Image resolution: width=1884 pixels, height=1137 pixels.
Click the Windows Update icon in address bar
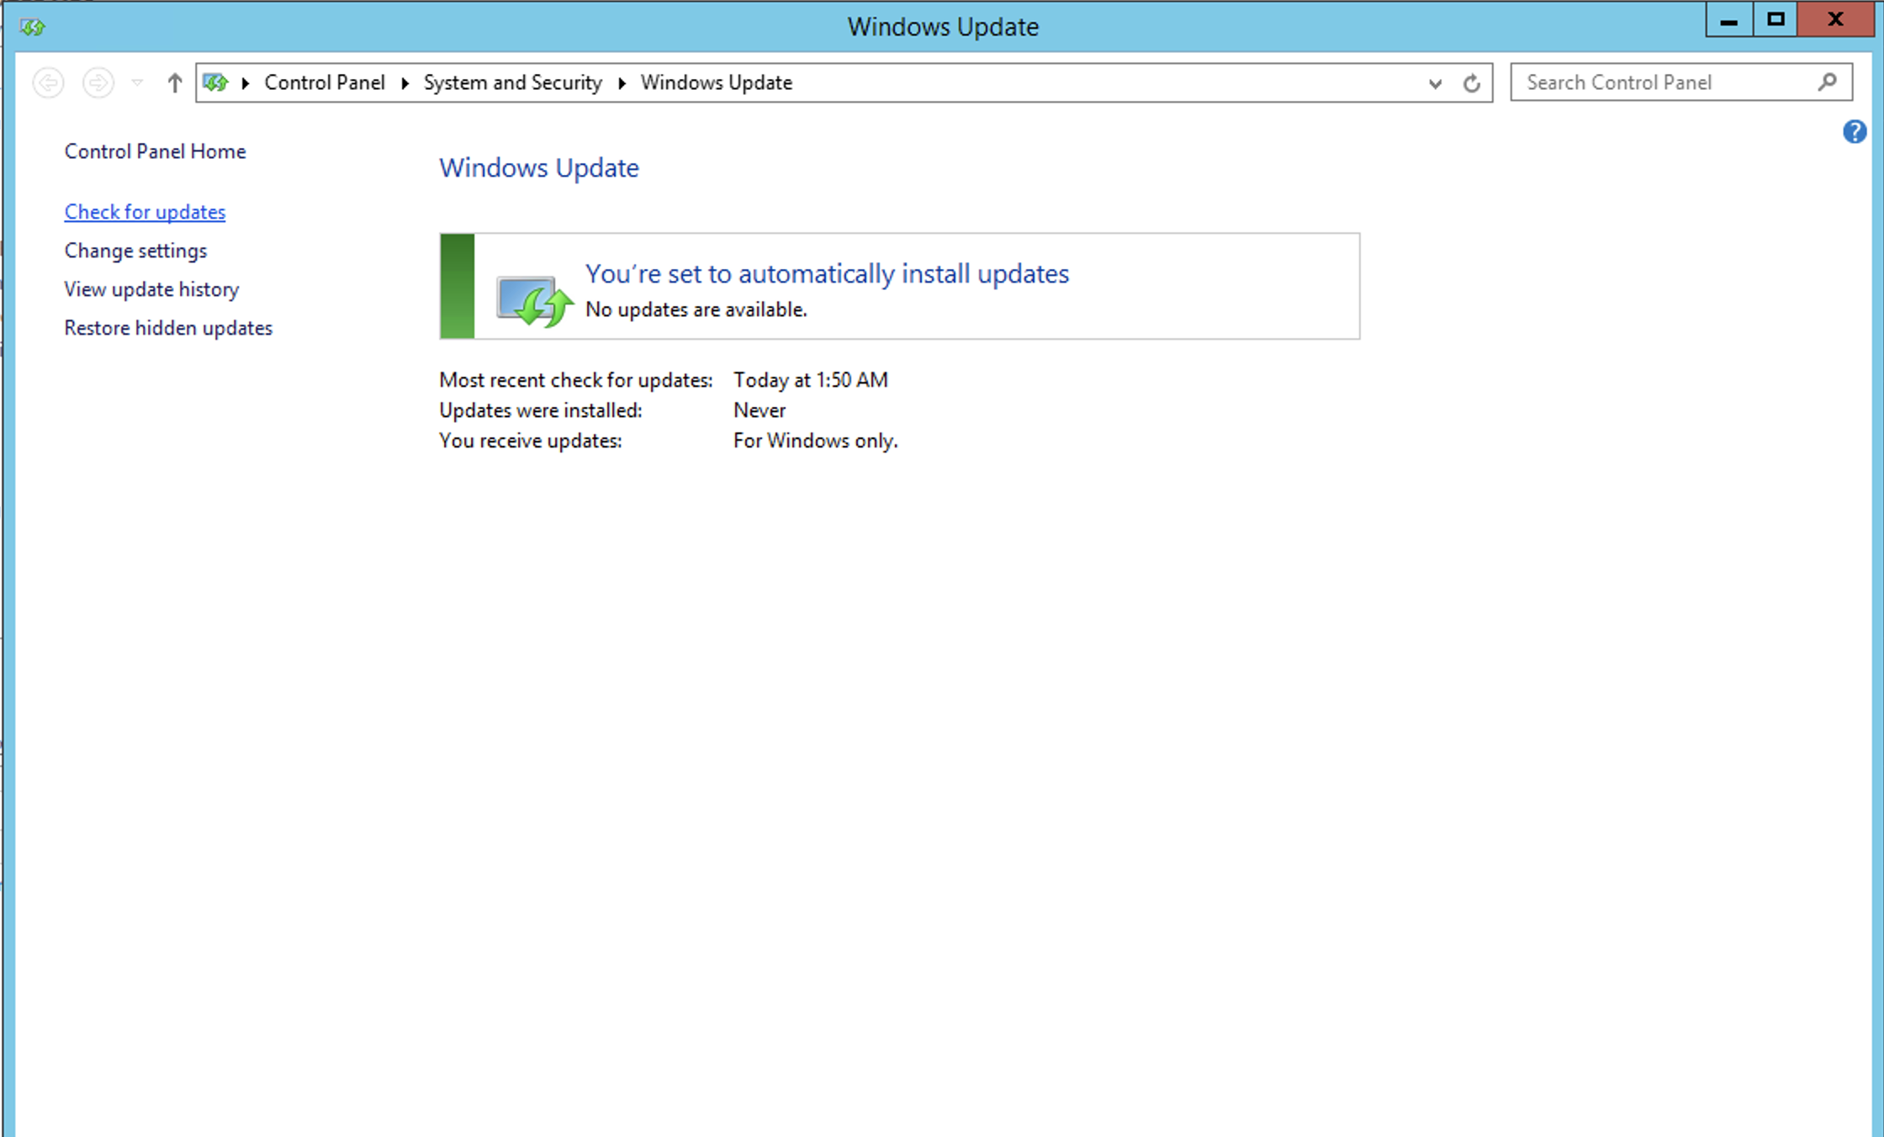pyautogui.click(x=215, y=82)
